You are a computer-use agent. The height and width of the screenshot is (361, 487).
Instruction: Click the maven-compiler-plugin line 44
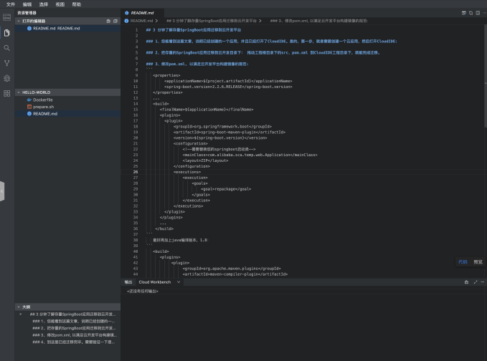(235, 274)
